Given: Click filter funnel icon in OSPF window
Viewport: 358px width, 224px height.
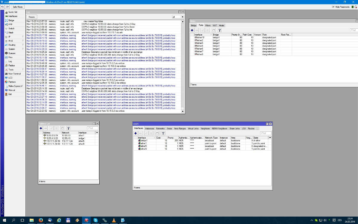Looking at the screenshot, I should (163, 133).
